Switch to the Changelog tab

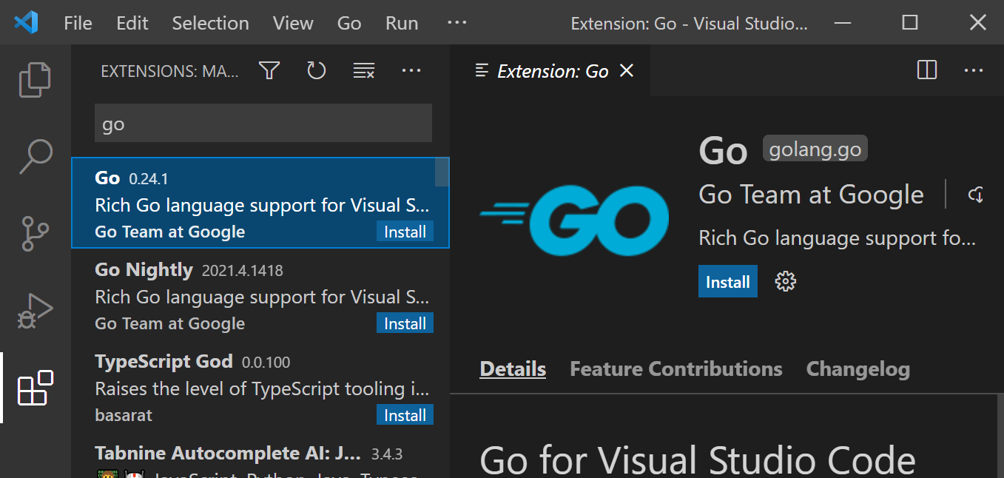[x=858, y=368]
